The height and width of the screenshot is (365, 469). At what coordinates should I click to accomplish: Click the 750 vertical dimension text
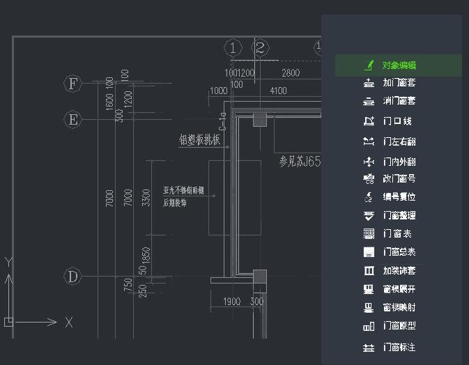click(x=128, y=284)
